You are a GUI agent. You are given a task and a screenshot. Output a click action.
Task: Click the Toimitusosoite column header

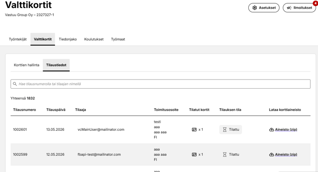pyautogui.click(x=166, y=109)
